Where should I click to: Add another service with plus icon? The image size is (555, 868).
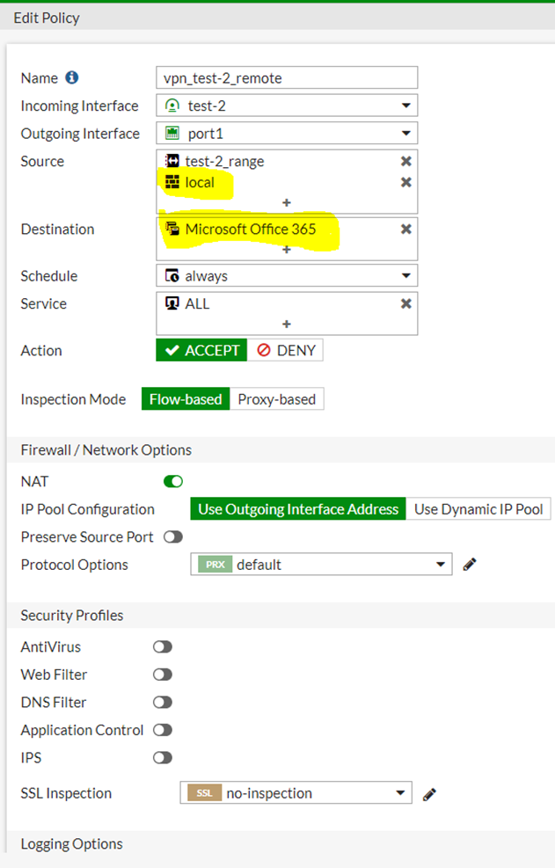[287, 325]
